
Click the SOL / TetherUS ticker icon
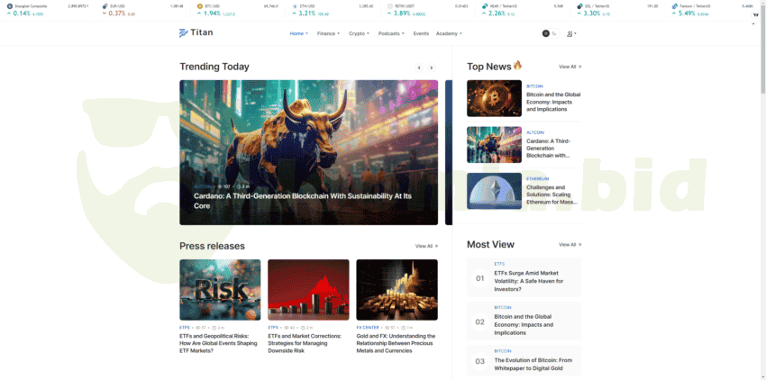(x=579, y=6)
